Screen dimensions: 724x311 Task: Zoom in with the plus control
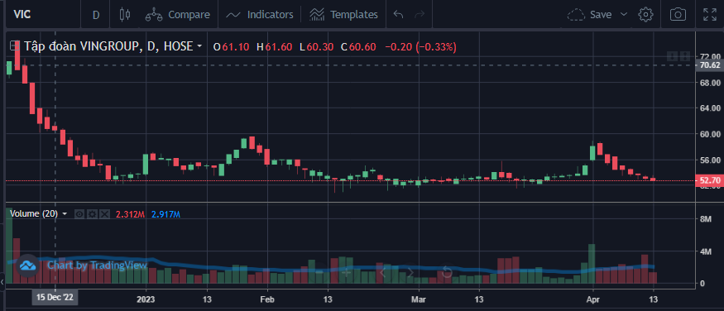point(347,272)
